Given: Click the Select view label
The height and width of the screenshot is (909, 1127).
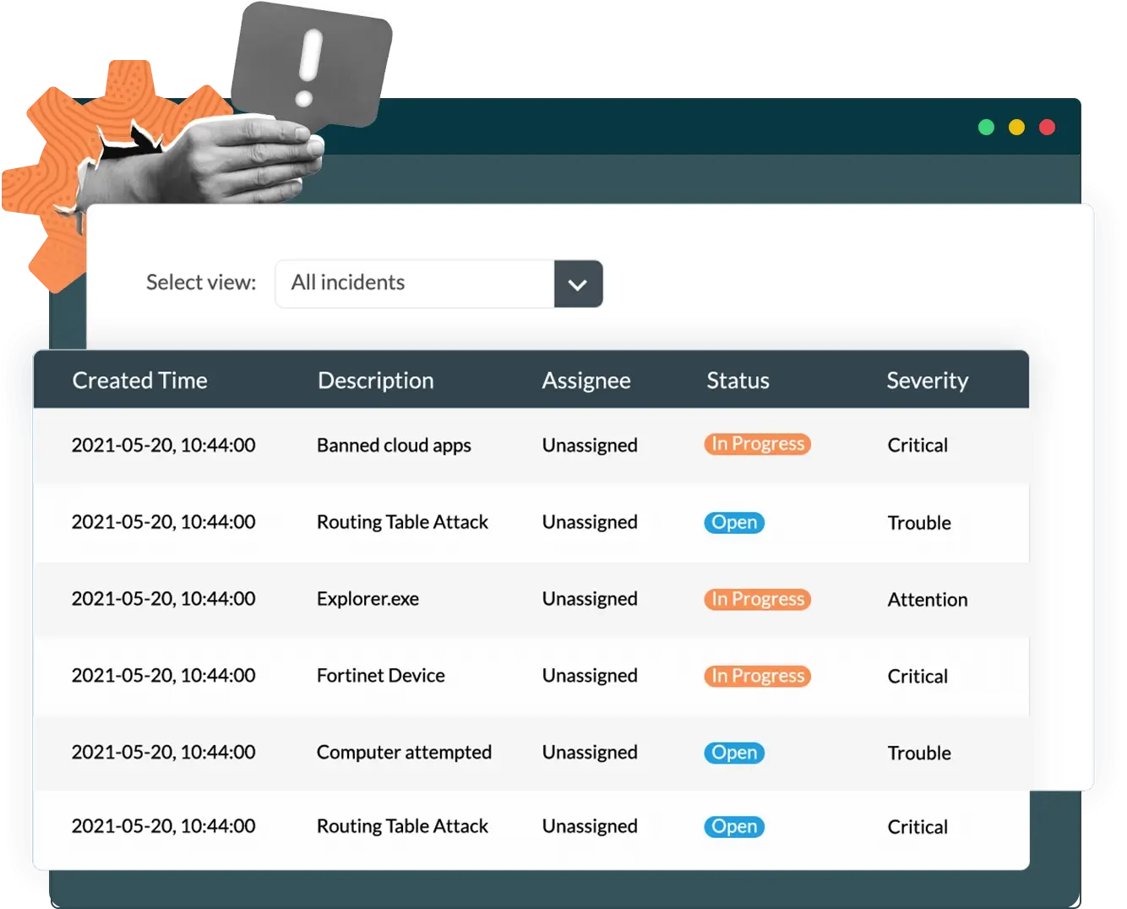Looking at the screenshot, I should point(201,282).
